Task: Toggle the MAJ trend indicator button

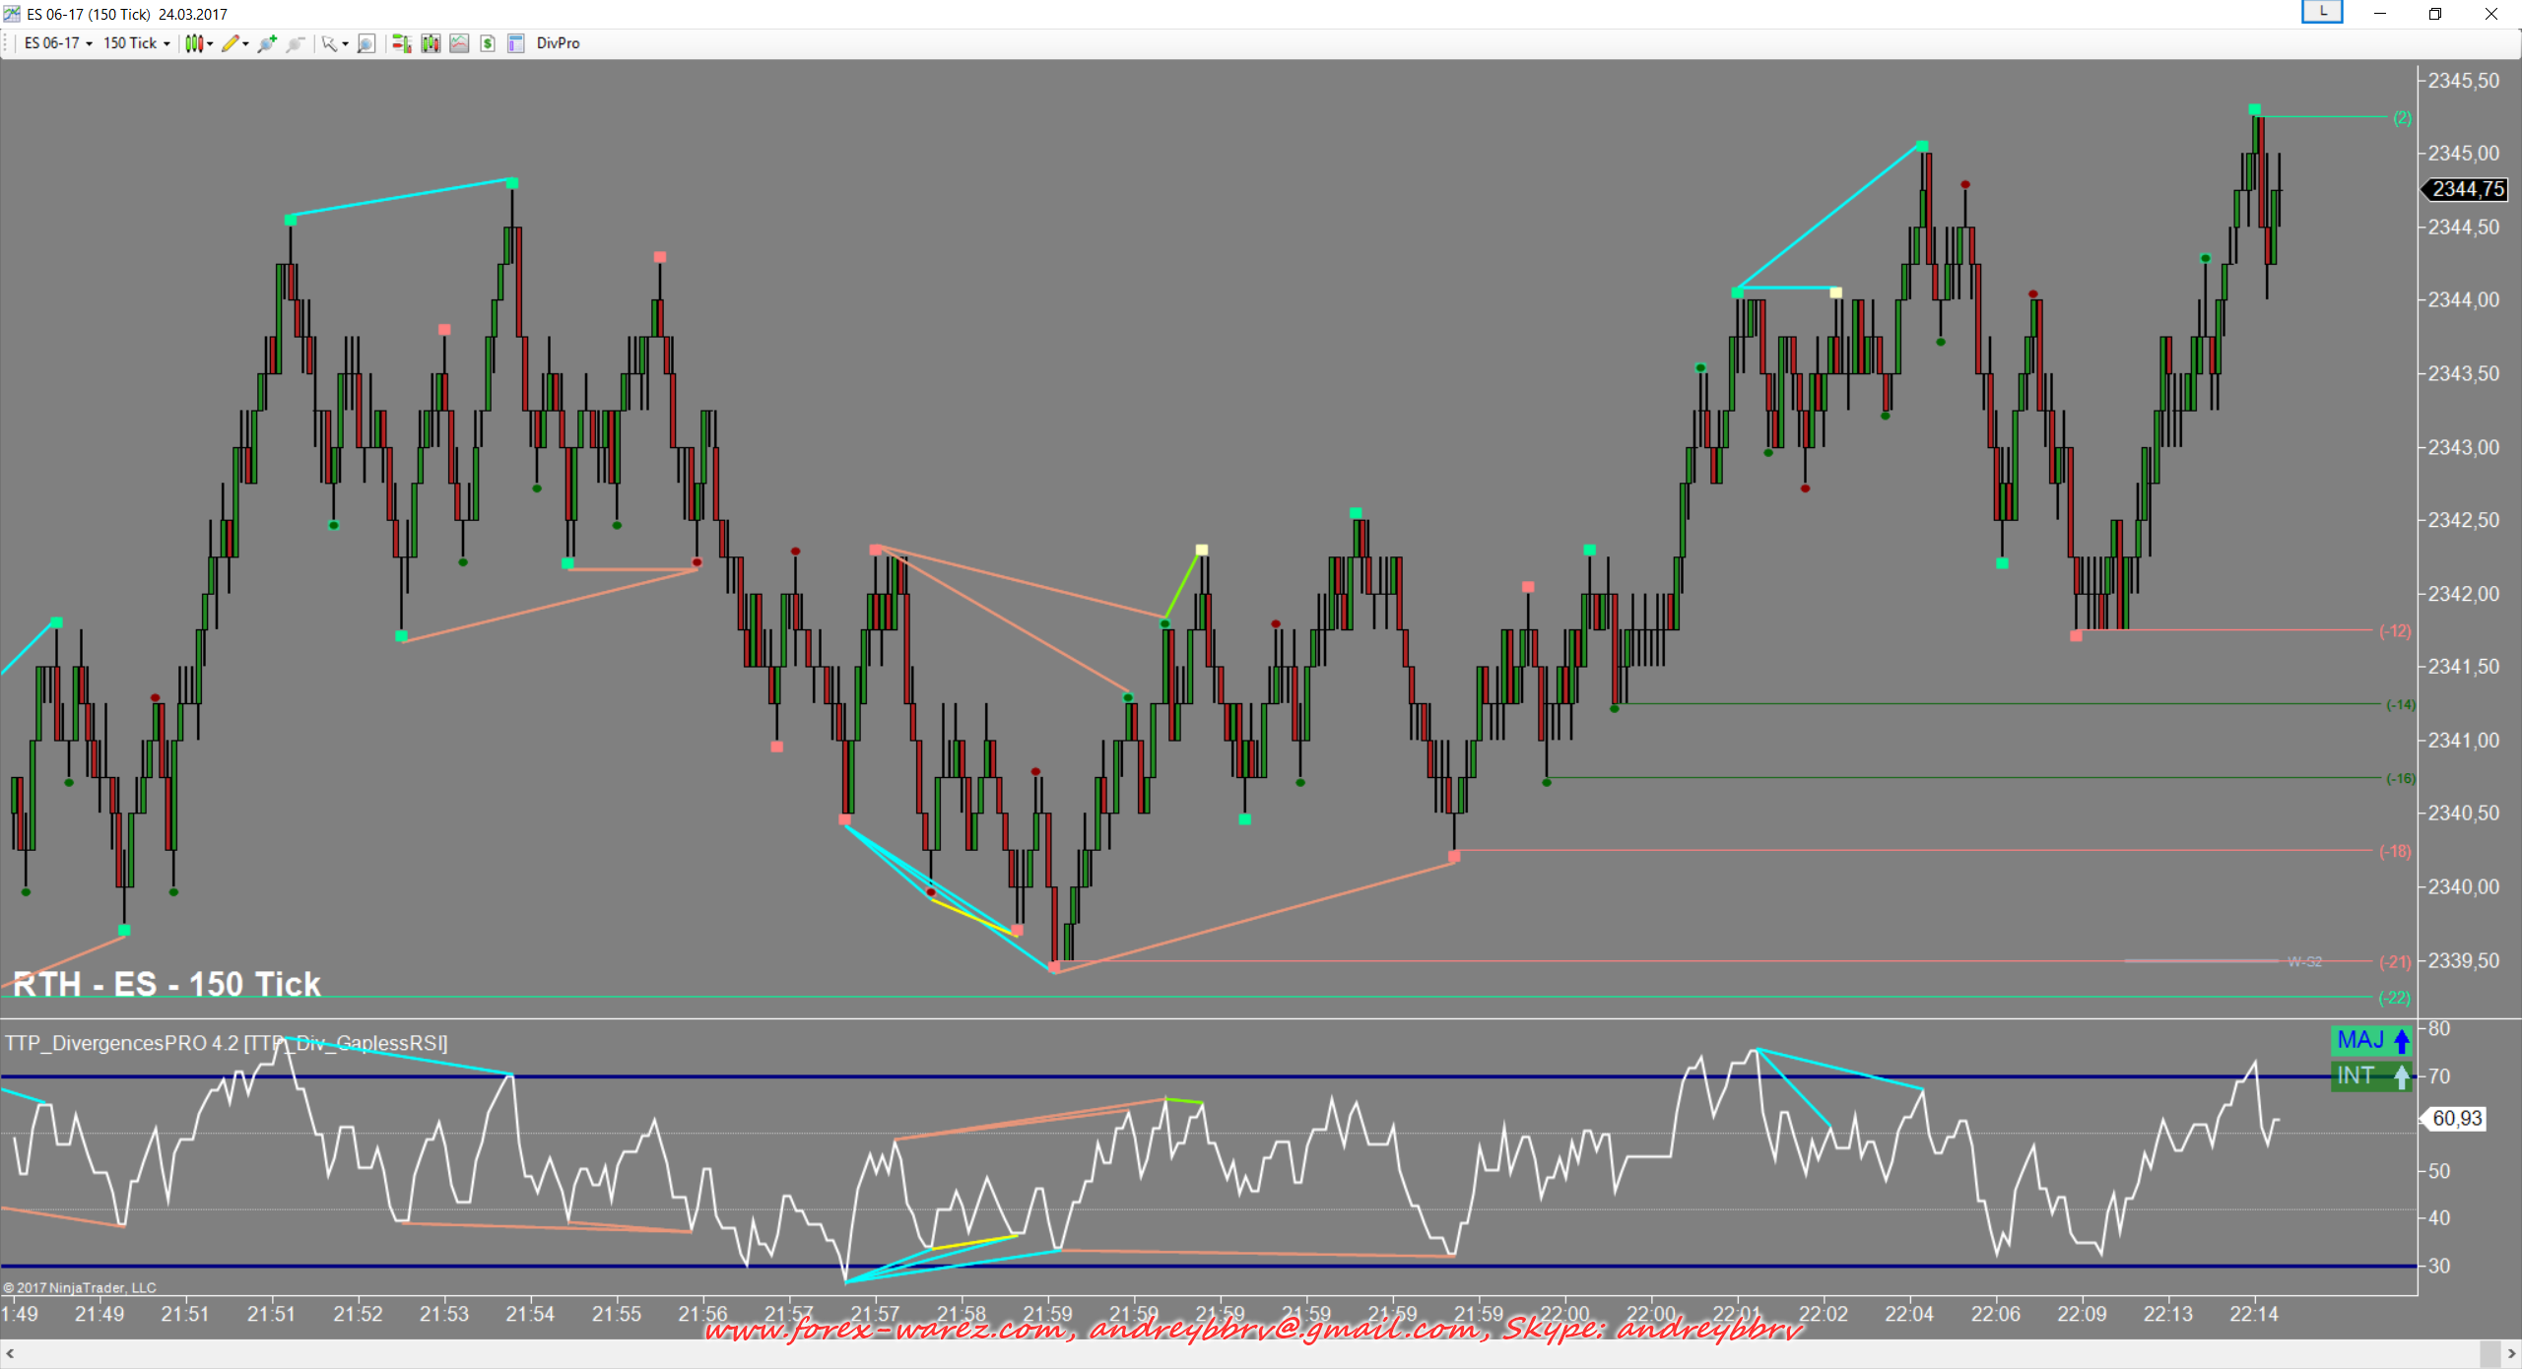Action: click(2372, 1040)
